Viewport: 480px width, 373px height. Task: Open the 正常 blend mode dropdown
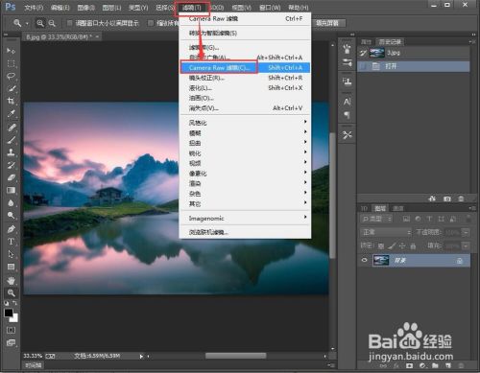pyautogui.click(x=386, y=232)
